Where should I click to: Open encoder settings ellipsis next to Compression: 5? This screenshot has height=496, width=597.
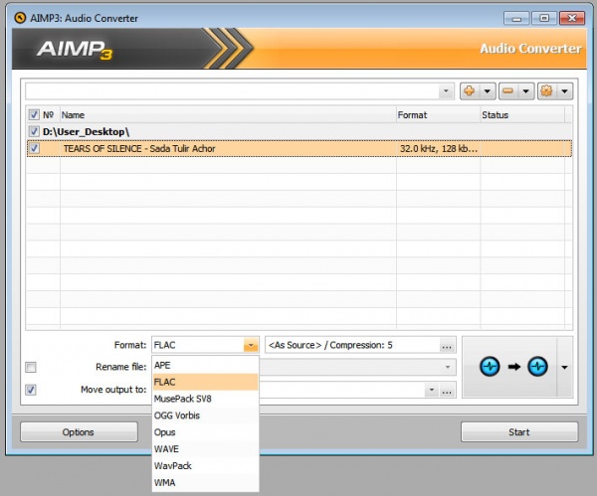click(x=447, y=345)
